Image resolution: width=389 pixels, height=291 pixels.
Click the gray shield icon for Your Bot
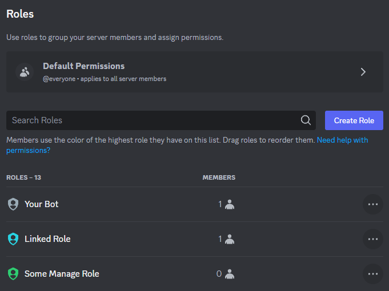point(13,204)
